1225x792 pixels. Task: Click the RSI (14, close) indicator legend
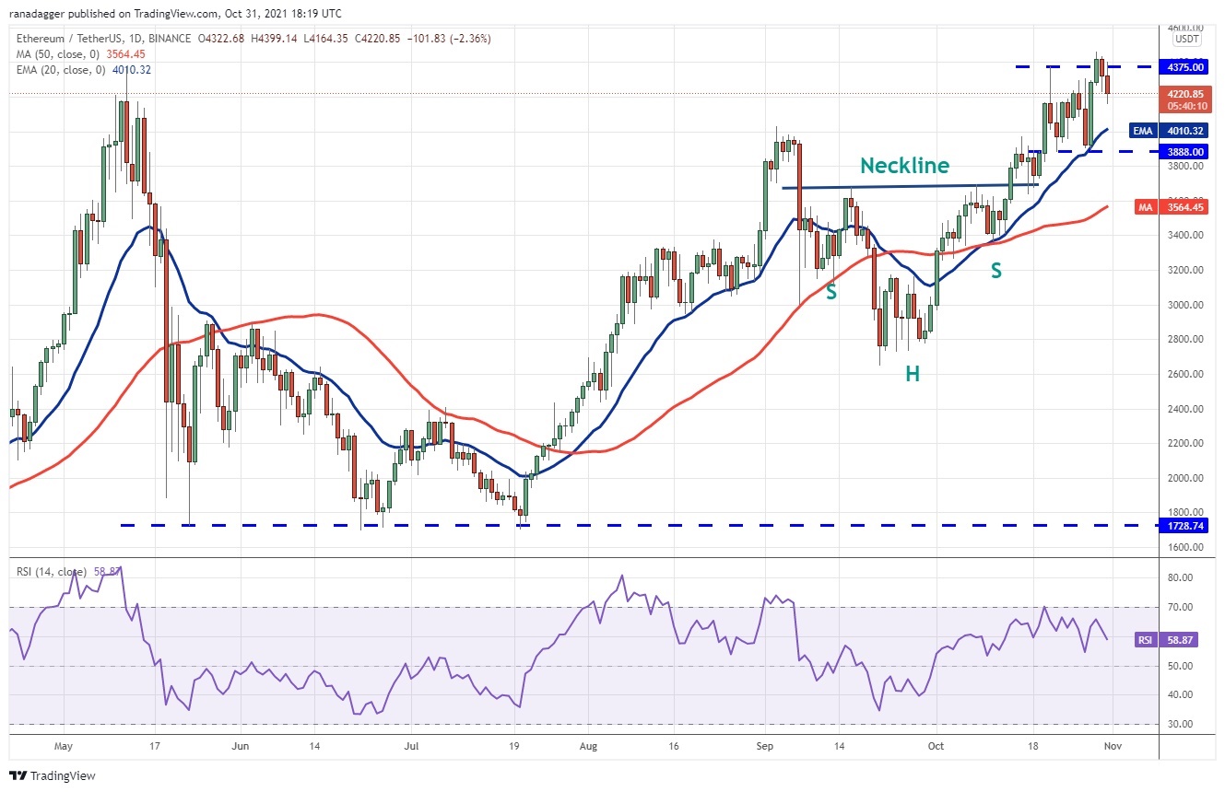[53, 571]
